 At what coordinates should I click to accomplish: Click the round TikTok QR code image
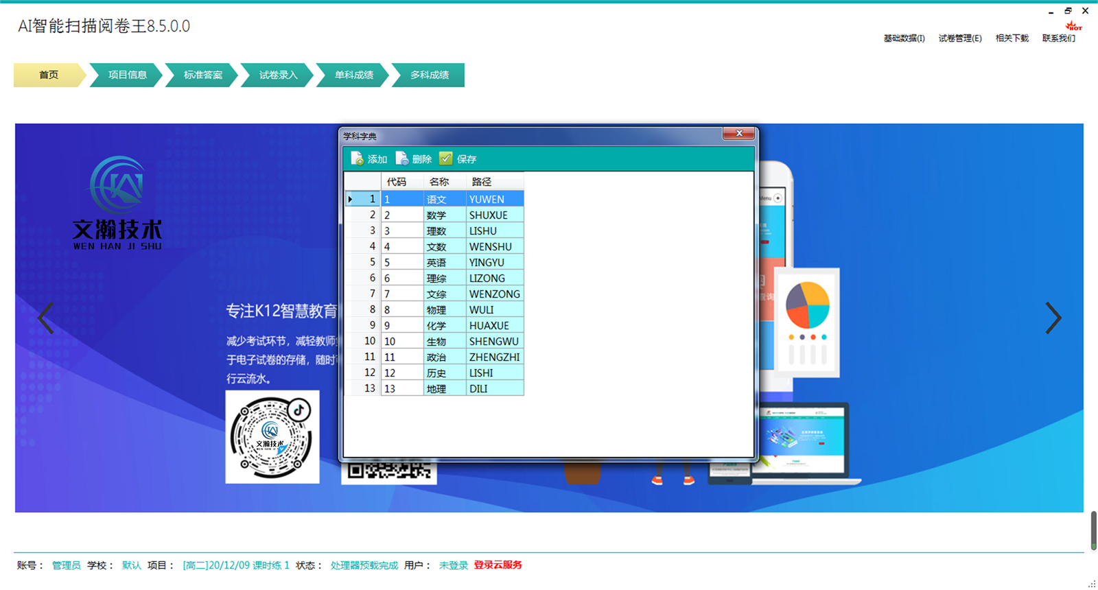coord(272,437)
